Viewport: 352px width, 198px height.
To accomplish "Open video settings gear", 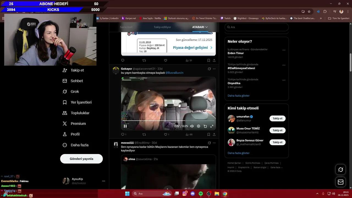I will click(199, 126).
